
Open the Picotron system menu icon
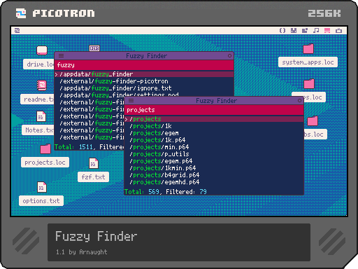click(x=17, y=31)
